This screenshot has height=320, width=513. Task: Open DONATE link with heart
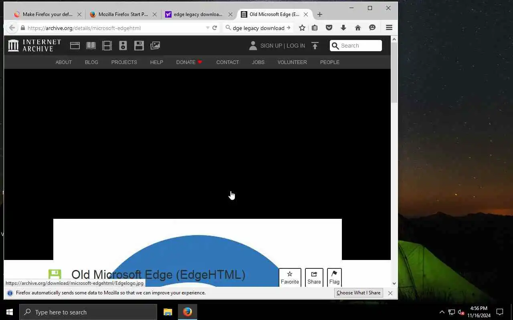coord(189,62)
